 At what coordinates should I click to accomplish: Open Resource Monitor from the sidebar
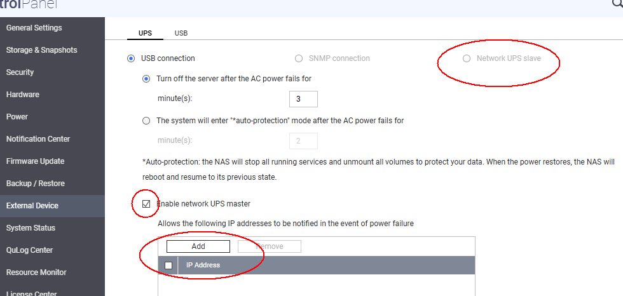click(36, 272)
